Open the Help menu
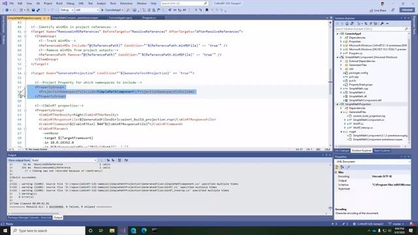This screenshot has height=235, width=418. pos(153,3)
